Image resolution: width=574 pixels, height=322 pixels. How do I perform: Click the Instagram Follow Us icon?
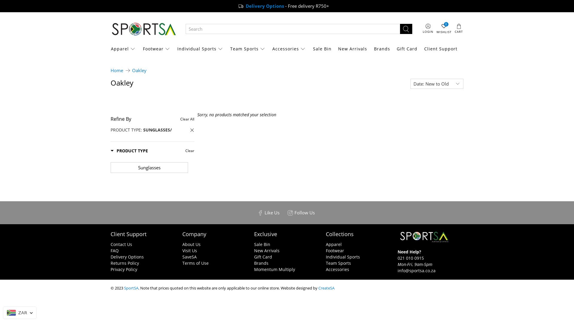point(290,213)
